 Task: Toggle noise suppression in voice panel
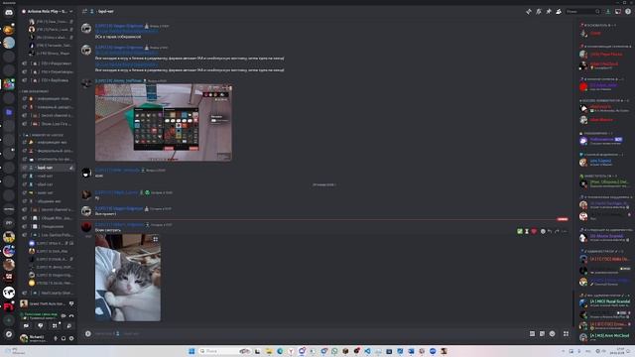63,315
